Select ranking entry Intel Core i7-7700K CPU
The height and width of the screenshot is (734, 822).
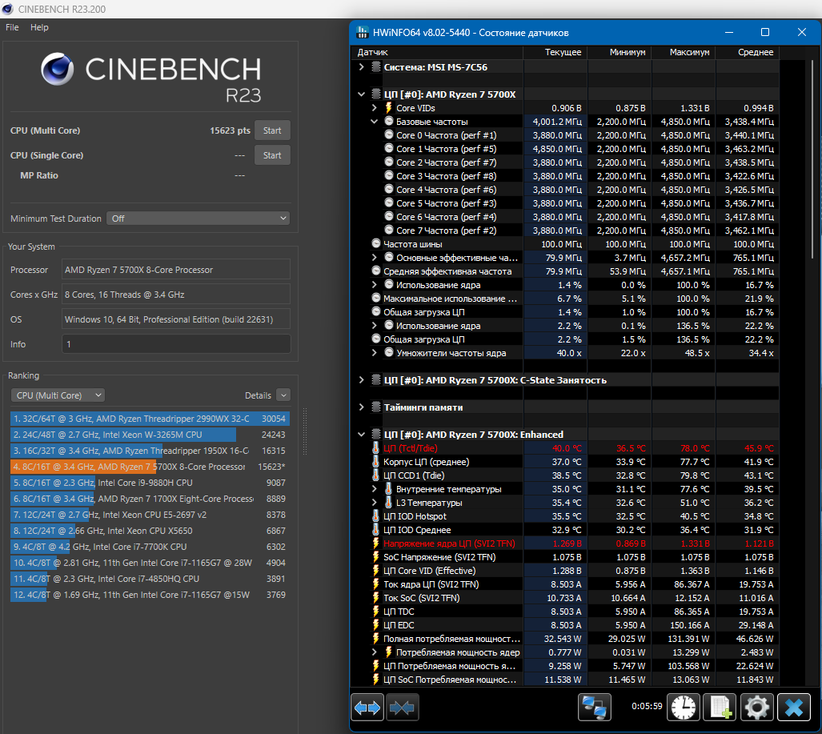click(150, 547)
